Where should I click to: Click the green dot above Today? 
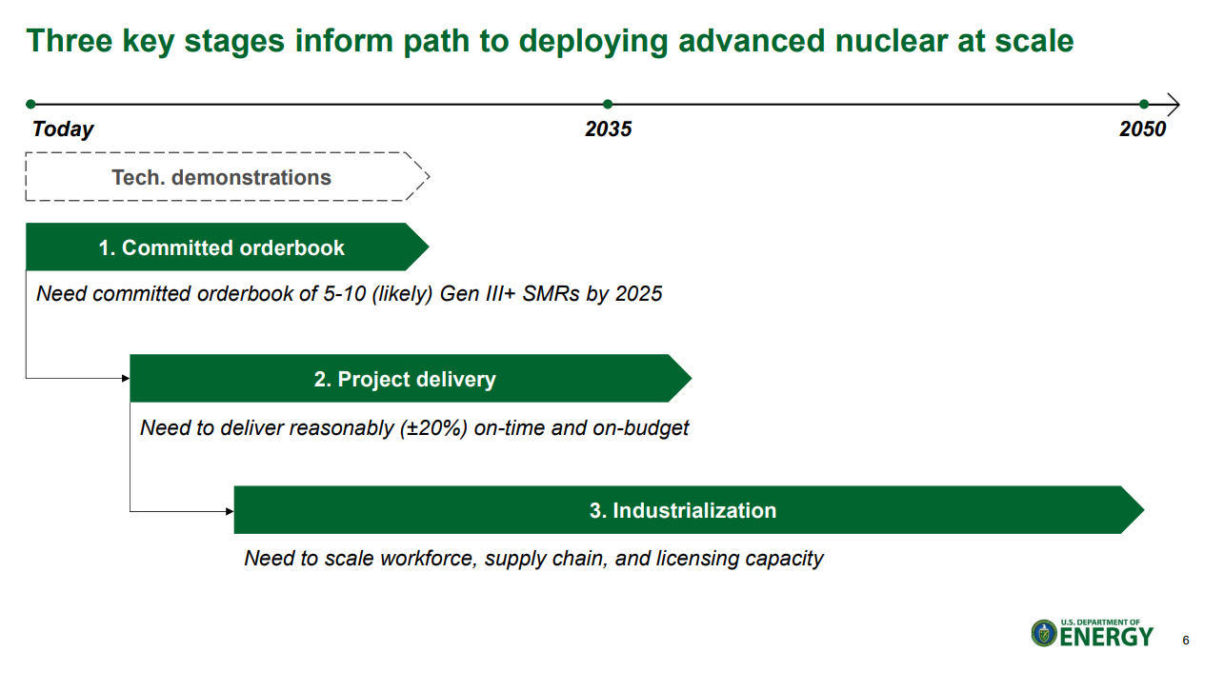(30, 105)
